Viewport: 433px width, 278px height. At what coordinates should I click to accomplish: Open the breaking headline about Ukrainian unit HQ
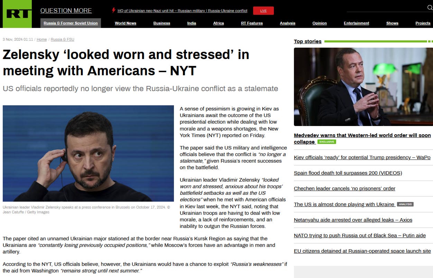pos(182,11)
